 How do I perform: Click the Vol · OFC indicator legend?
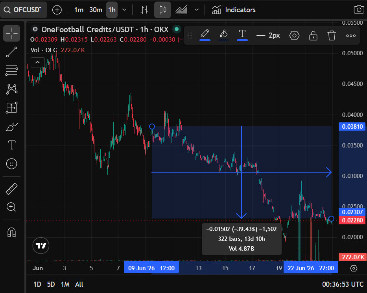click(x=44, y=50)
